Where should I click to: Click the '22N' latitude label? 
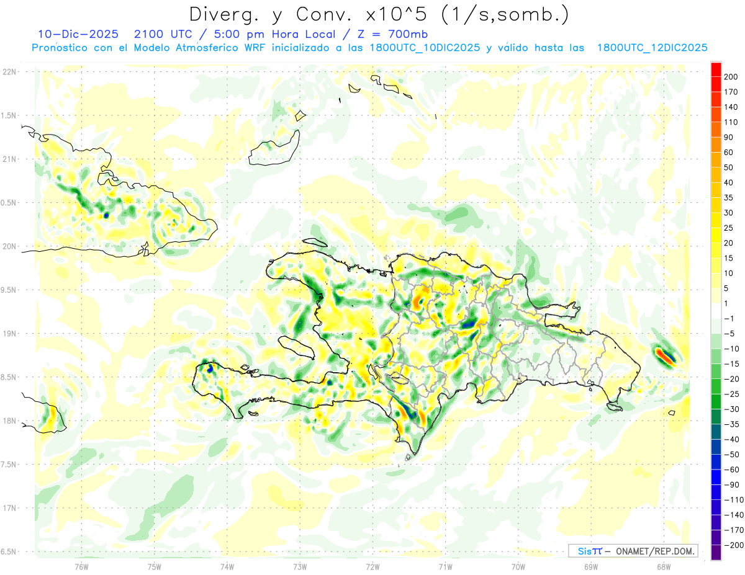(9, 71)
